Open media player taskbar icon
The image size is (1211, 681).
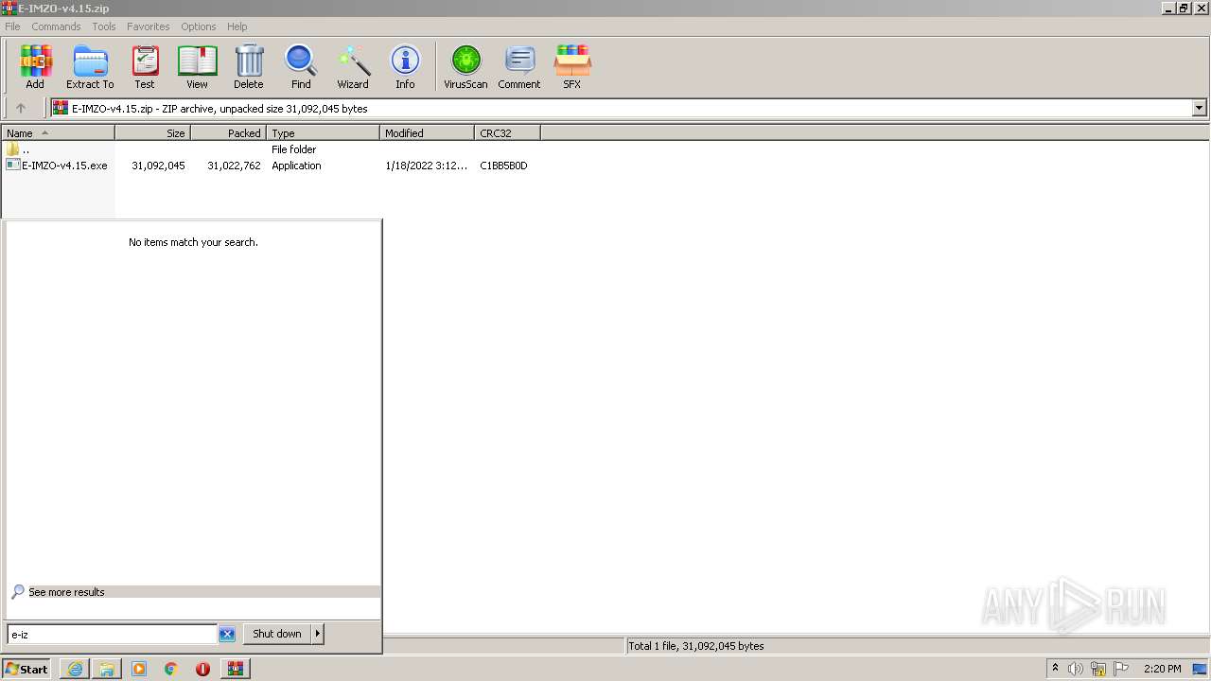[139, 669]
